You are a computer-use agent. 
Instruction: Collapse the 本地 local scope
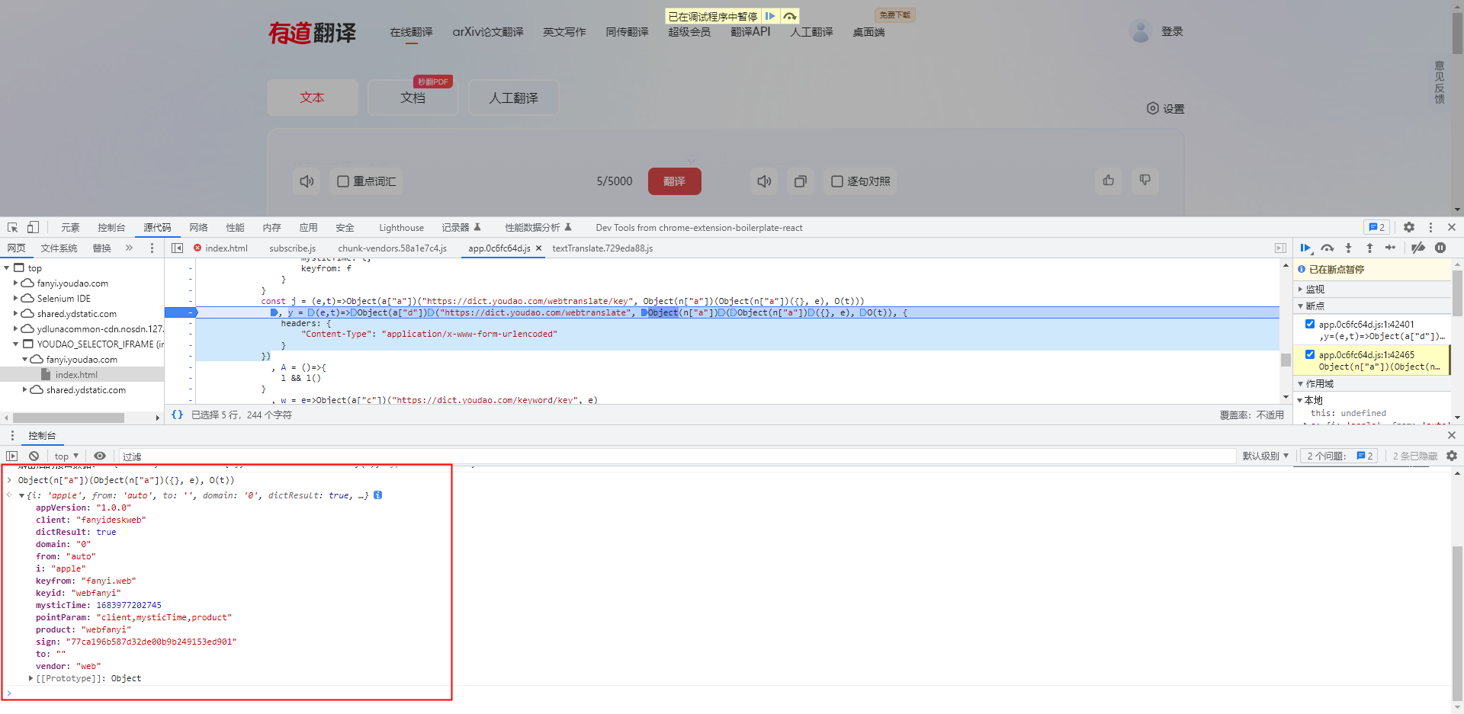coord(1300,400)
